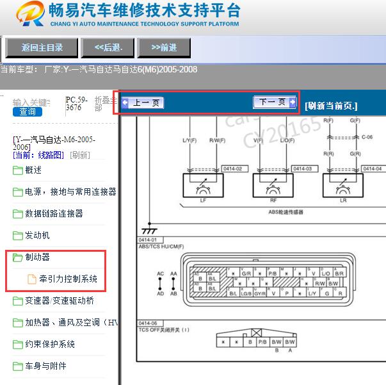Go back with the <<后退 button
The height and width of the screenshot is (385, 386).
tap(108, 48)
